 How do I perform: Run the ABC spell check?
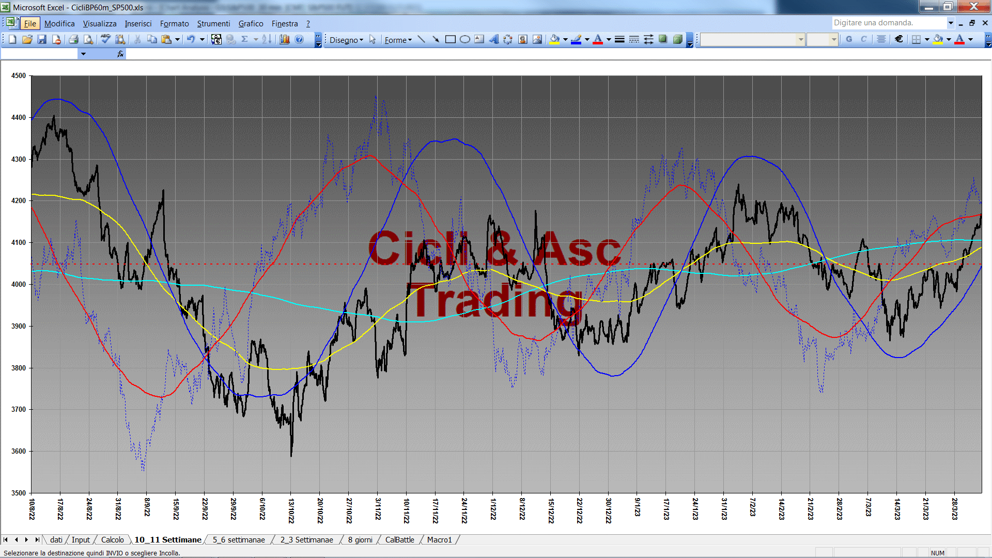[105, 39]
